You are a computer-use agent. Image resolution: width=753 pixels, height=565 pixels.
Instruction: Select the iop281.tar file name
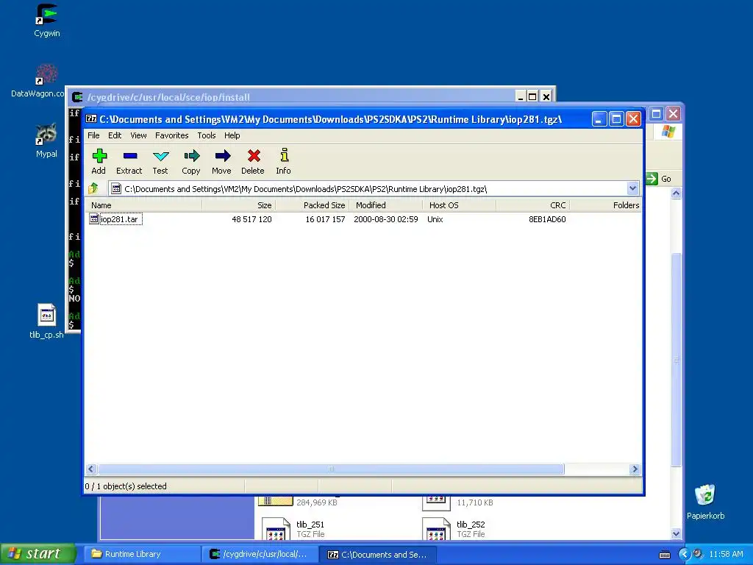(119, 219)
